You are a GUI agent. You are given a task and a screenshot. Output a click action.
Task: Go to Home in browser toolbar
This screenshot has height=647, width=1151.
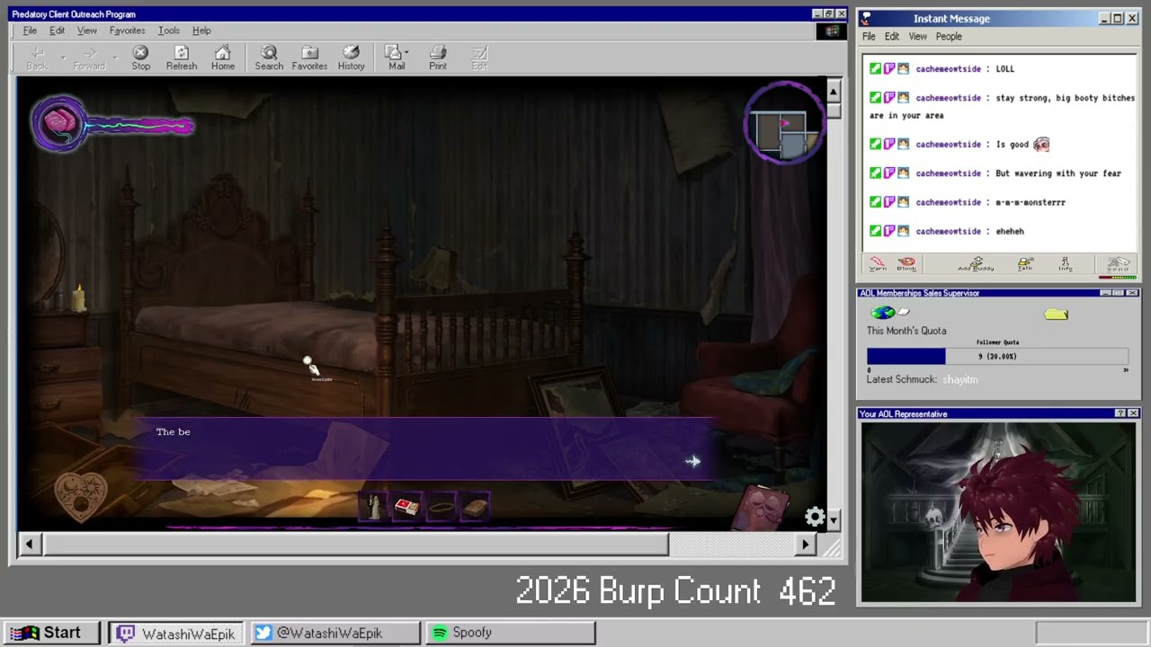[222, 58]
